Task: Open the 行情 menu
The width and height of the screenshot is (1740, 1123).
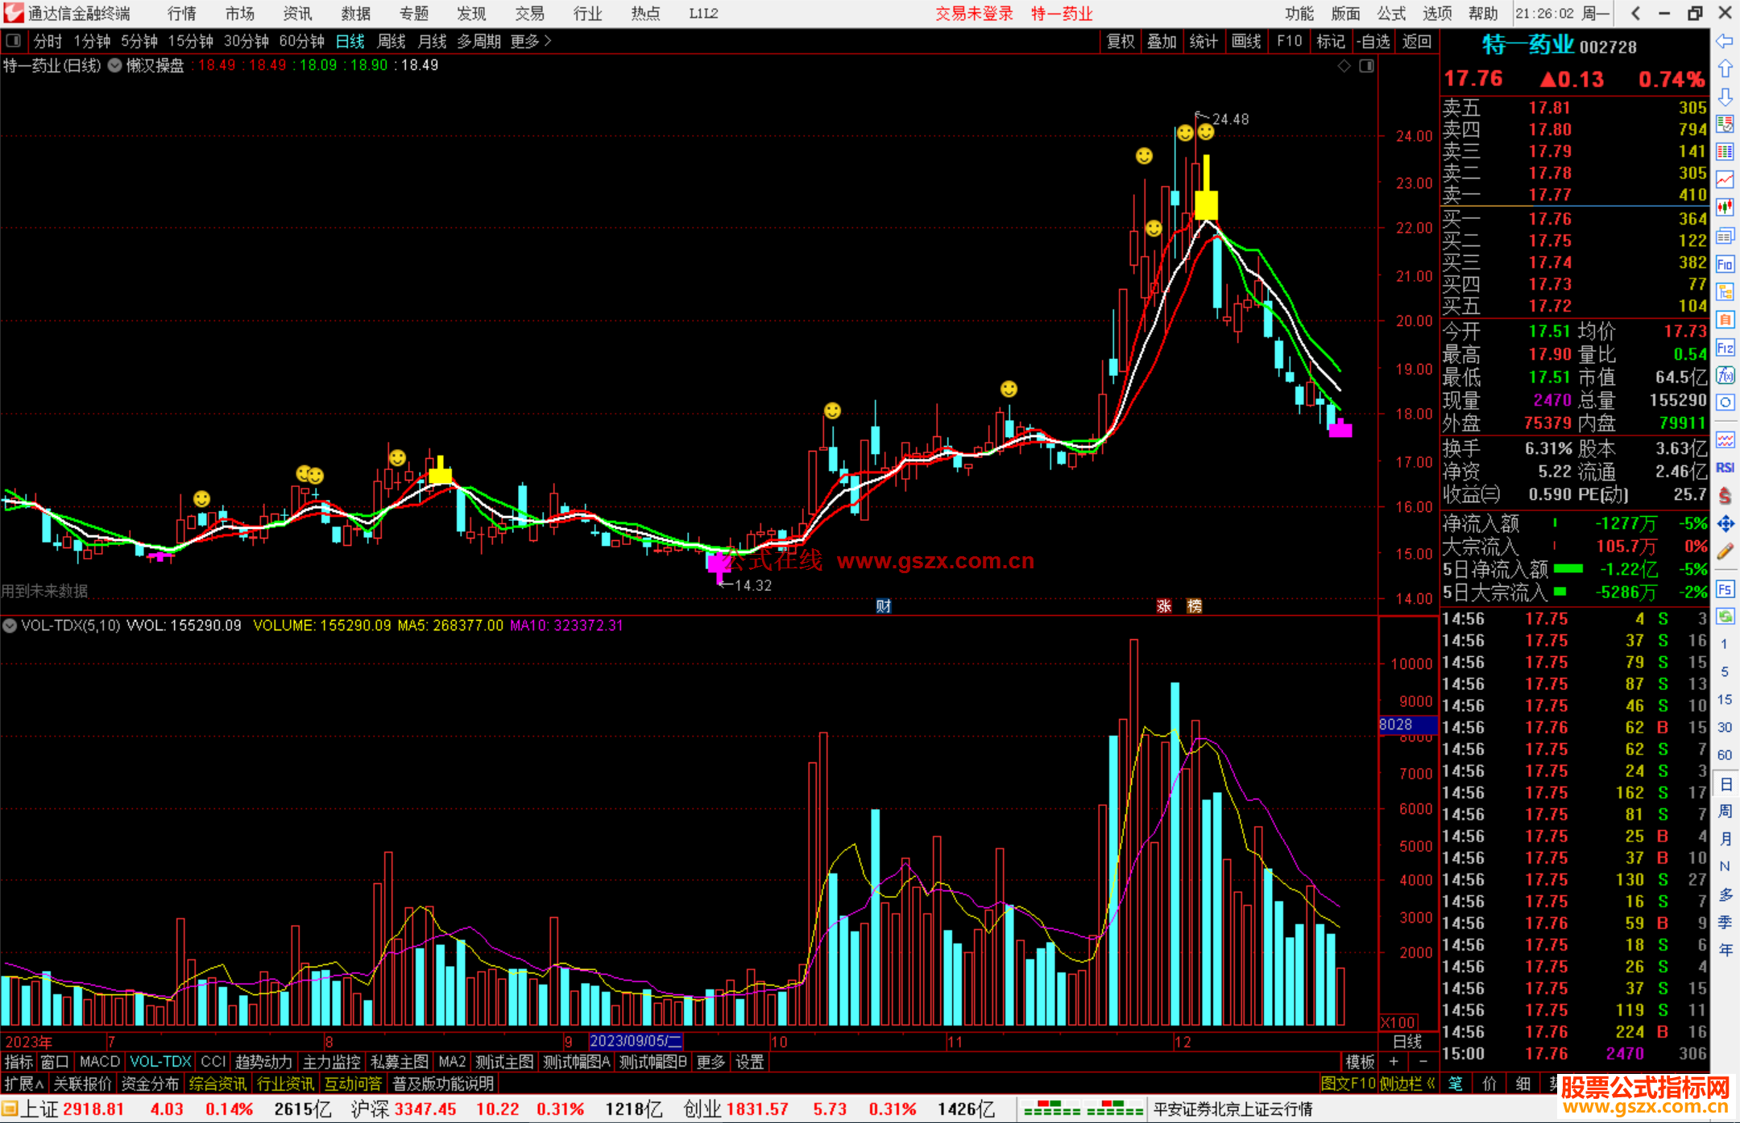Action: [181, 13]
